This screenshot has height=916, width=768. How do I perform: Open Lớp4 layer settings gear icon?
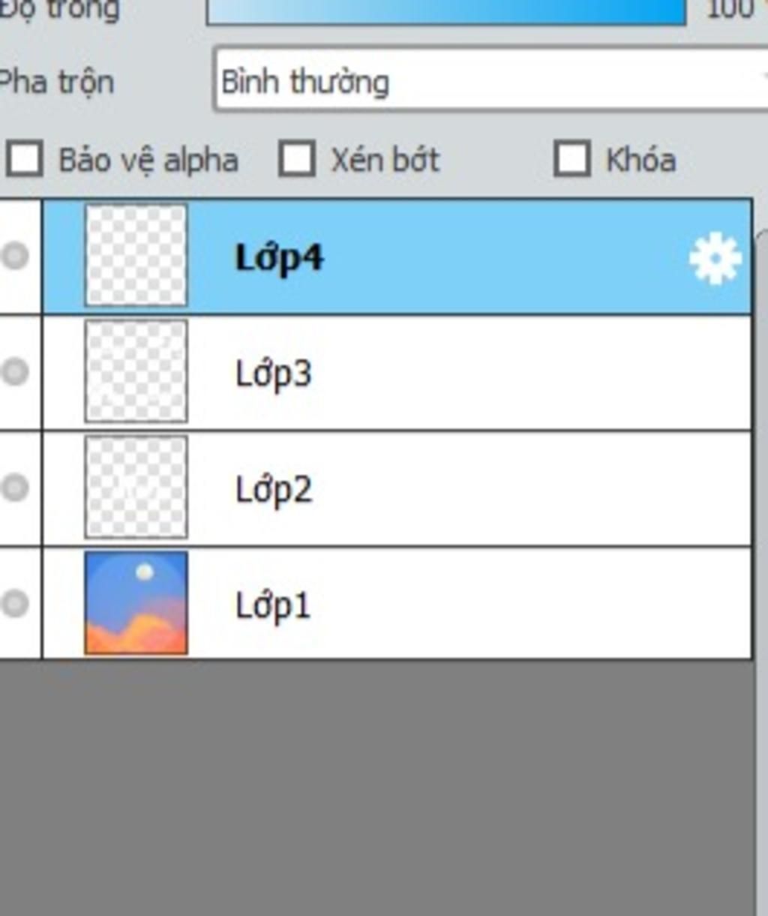715,258
